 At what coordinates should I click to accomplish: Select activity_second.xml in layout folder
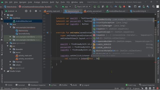24,59
